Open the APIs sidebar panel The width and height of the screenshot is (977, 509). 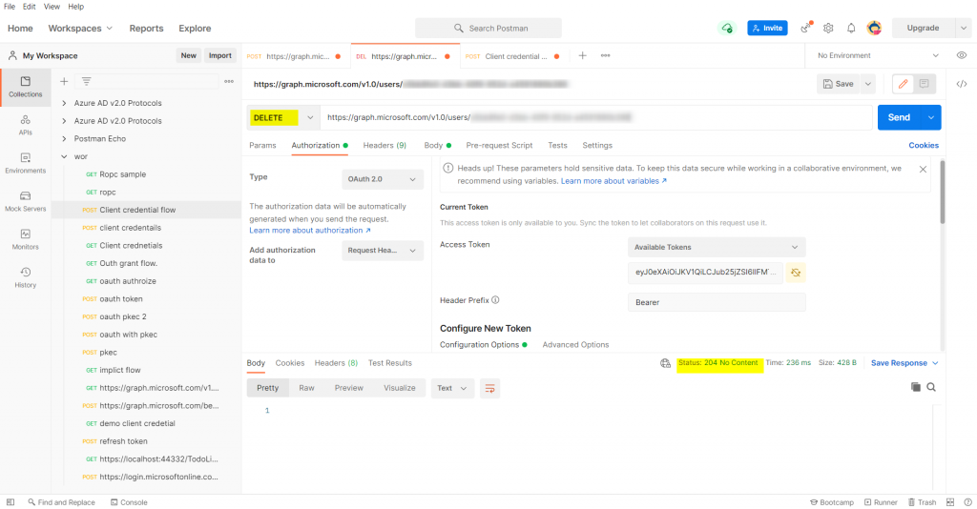(26, 125)
